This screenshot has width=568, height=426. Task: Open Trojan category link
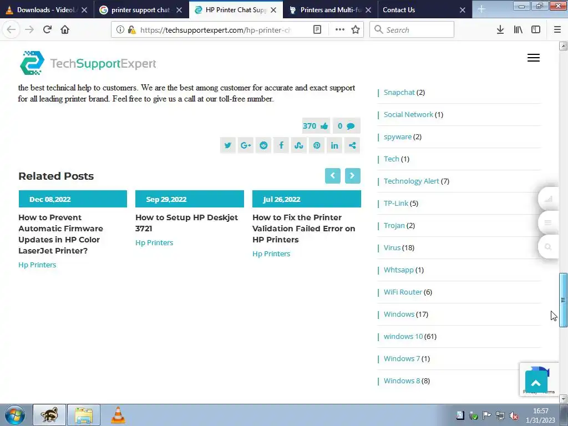pos(394,225)
